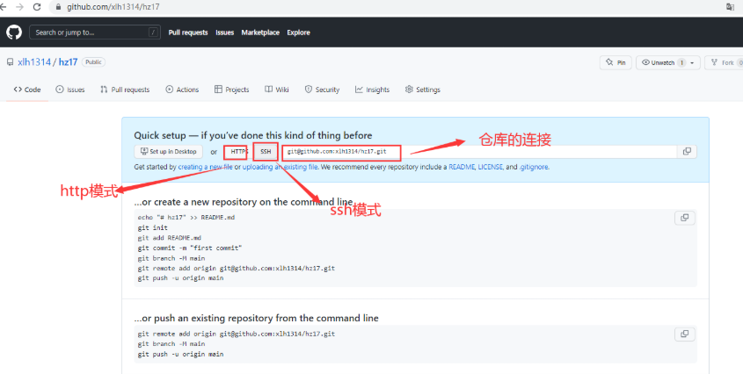Select the HTTPS clone mode
This screenshot has width=743, height=374.
click(x=238, y=152)
